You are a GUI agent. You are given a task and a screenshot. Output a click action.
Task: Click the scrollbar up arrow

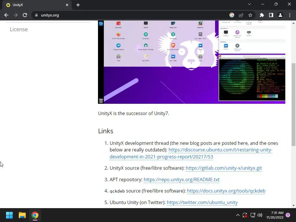pyautogui.click(x=293, y=23)
